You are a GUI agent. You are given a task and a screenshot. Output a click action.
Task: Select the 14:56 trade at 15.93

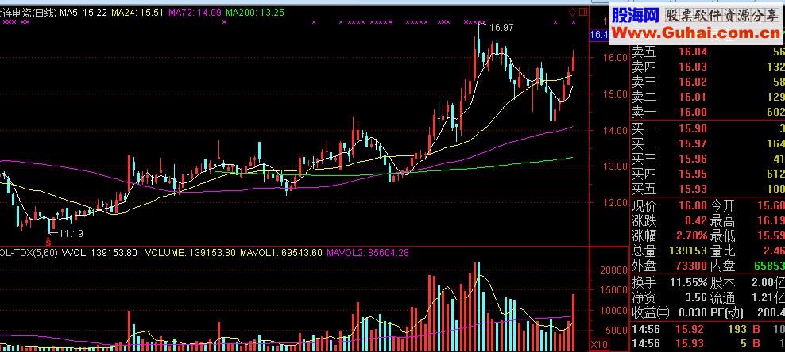(707, 344)
